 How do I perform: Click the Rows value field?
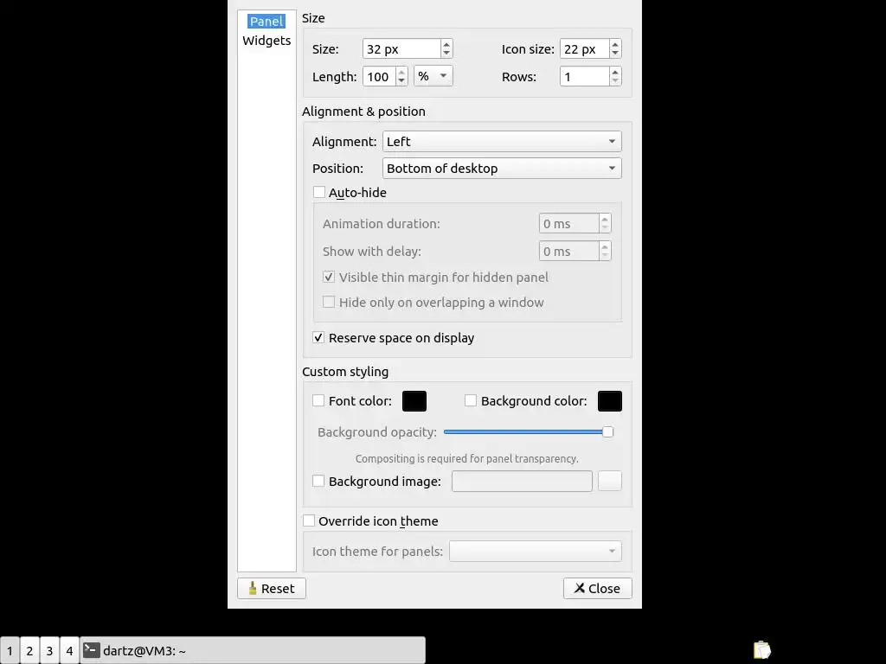point(584,76)
